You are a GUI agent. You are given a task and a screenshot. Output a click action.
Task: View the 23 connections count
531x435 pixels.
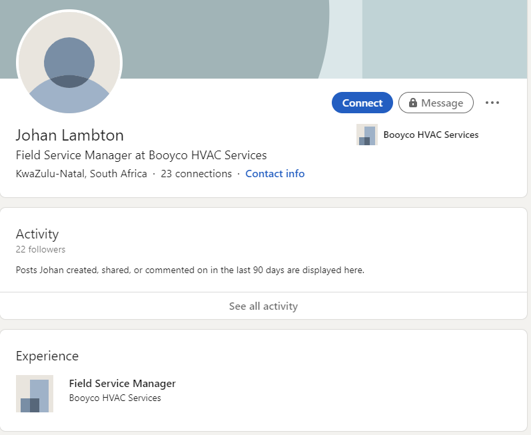point(196,174)
